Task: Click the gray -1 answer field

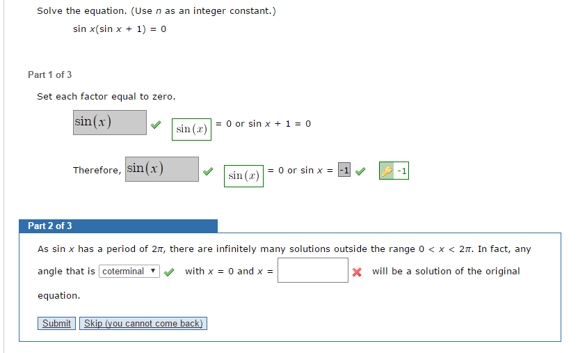Action: (x=344, y=171)
